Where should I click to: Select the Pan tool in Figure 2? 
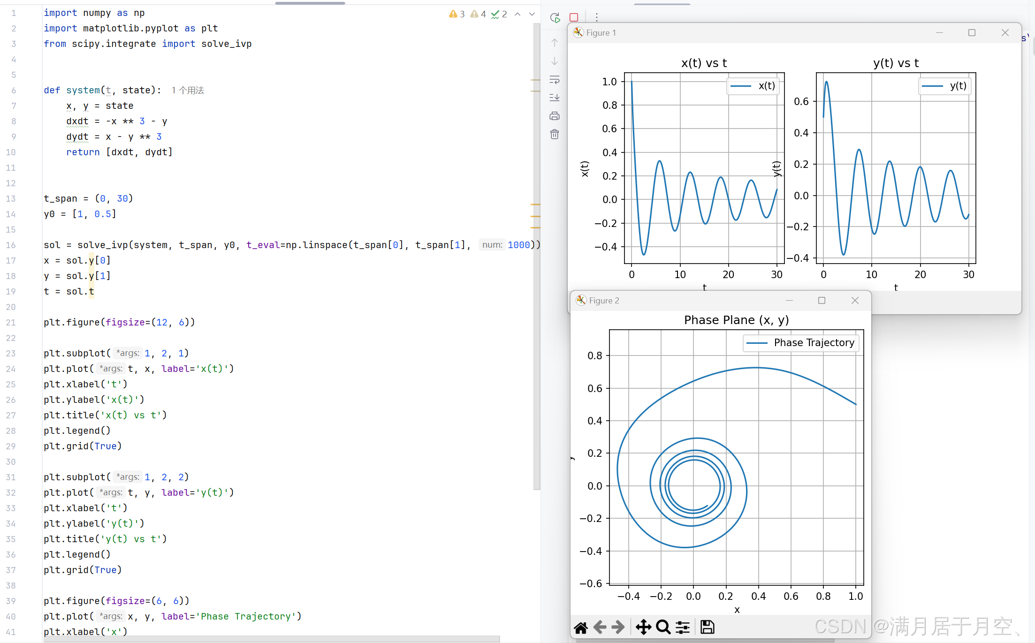(x=643, y=627)
